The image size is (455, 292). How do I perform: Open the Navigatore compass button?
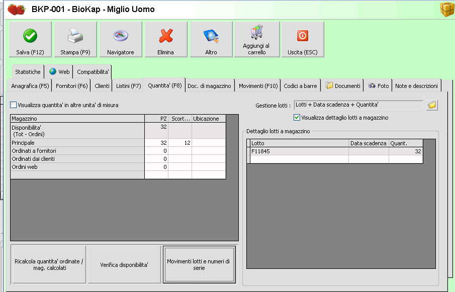tap(121, 40)
